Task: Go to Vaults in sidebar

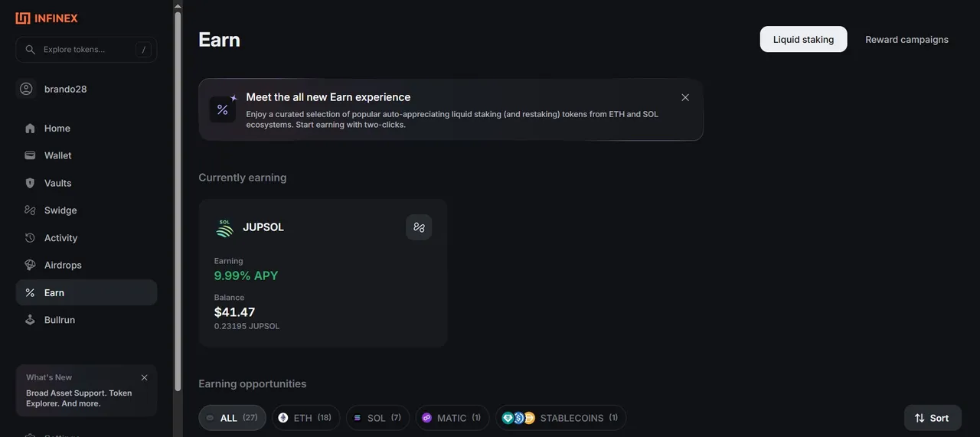Action: 87,183
